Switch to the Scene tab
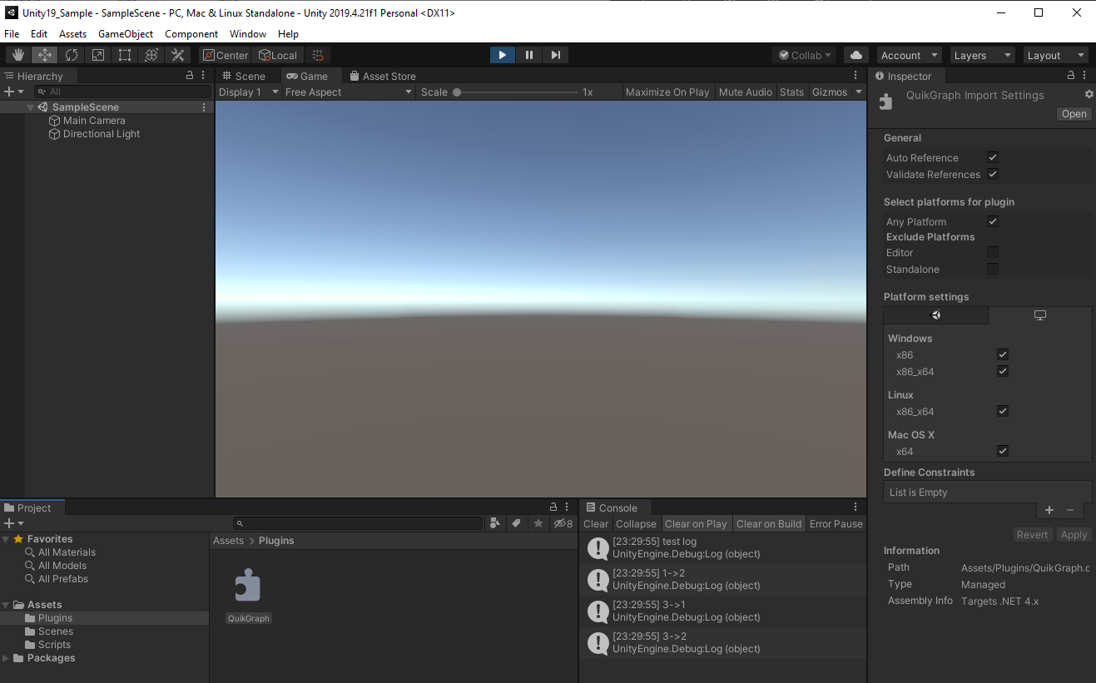This screenshot has height=683, width=1096. pyautogui.click(x=243, y=76)
